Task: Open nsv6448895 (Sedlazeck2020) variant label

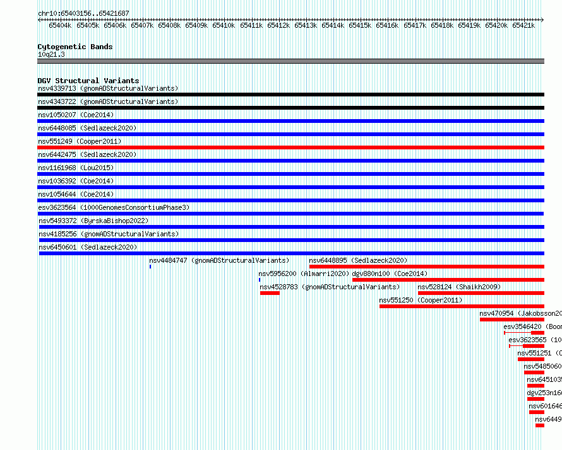Action: [358, 260]
